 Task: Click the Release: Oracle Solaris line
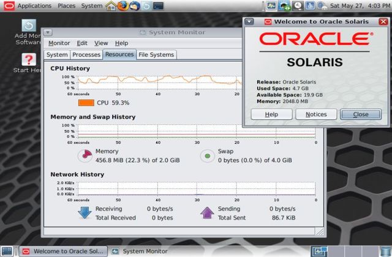[286, 82]
